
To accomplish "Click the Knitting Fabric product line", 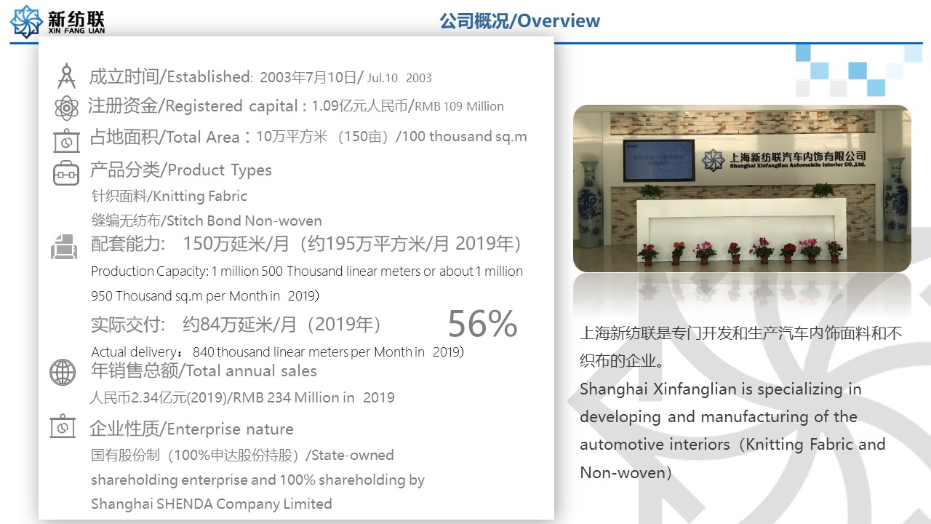I will (169, 196).
